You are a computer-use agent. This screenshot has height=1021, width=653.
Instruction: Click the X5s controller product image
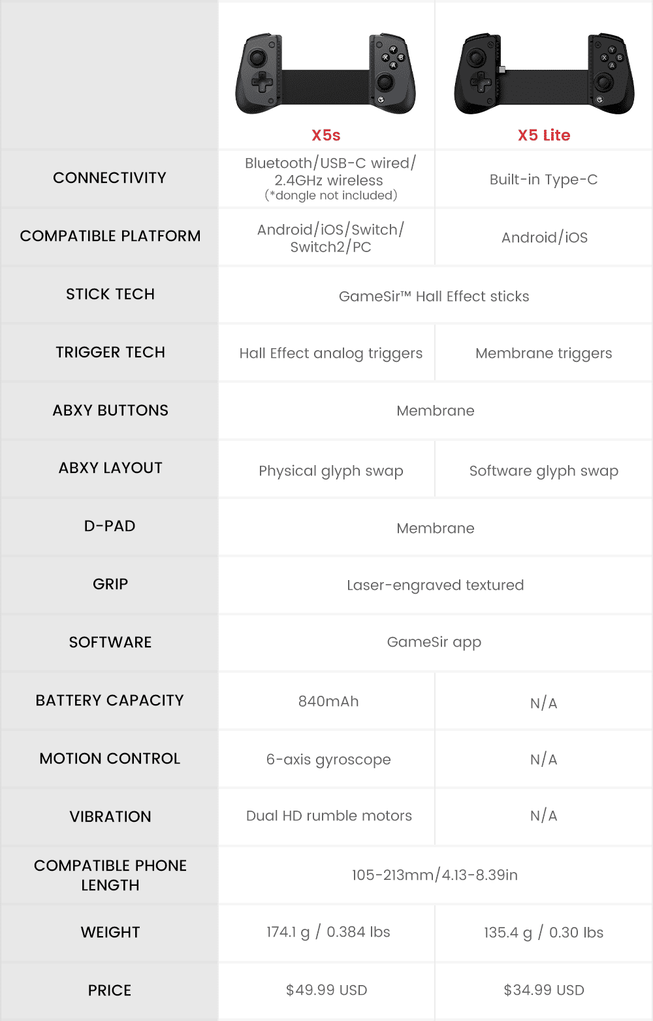click(x=326, y=73)
